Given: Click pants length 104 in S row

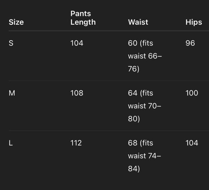Looking at the screenshot, I should (x=77, y=43).
